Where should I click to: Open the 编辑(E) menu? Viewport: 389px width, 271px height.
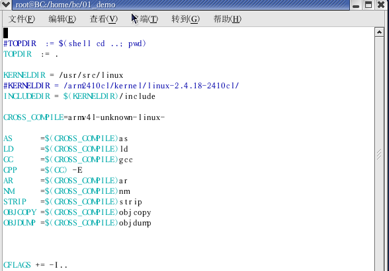pos(62,19)
